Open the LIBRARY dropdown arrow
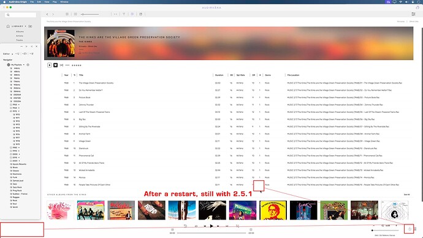The image size is (423, 238). point(26,26)
